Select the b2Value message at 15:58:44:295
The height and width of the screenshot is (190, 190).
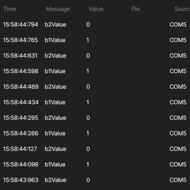coord(55,118)
